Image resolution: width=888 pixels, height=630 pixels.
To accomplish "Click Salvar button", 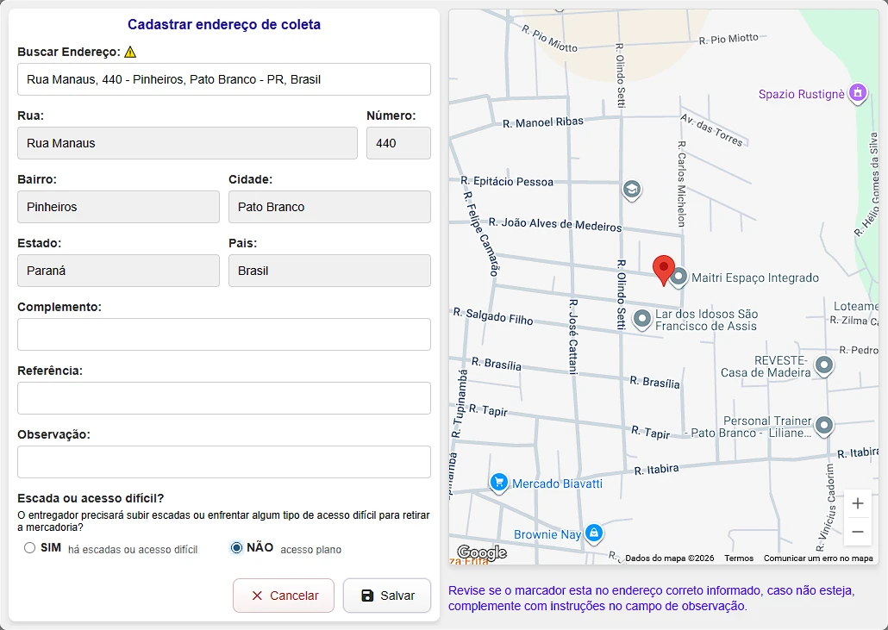I will (x=387, y=596).
